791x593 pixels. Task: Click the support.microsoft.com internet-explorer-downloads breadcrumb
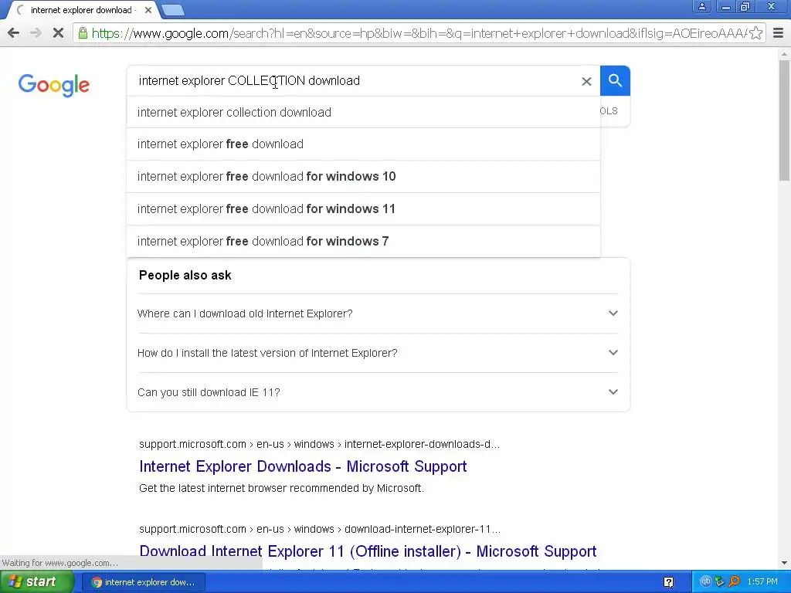319,444
